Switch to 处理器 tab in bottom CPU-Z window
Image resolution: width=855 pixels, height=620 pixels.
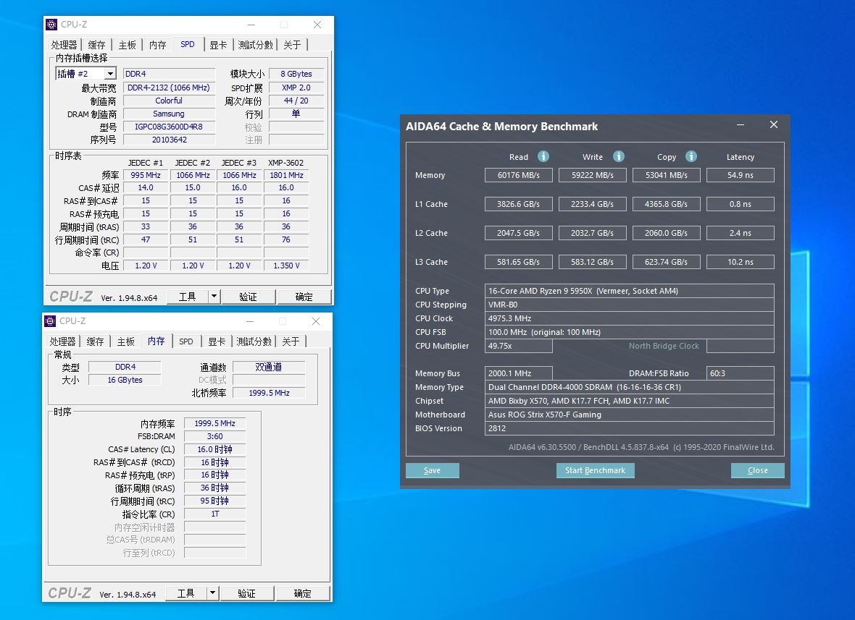[x=62, y=342]
